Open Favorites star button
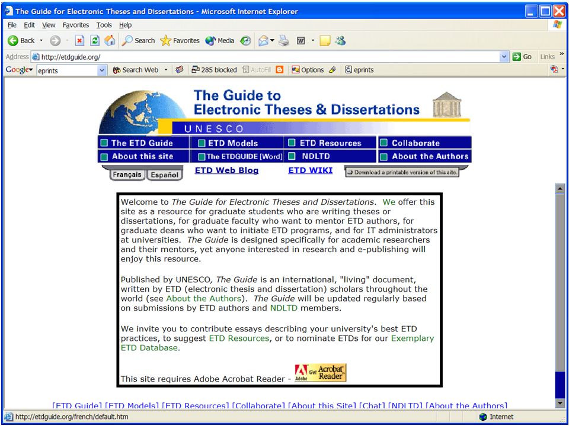Screen dimensions: 569x426 point(180,41)
